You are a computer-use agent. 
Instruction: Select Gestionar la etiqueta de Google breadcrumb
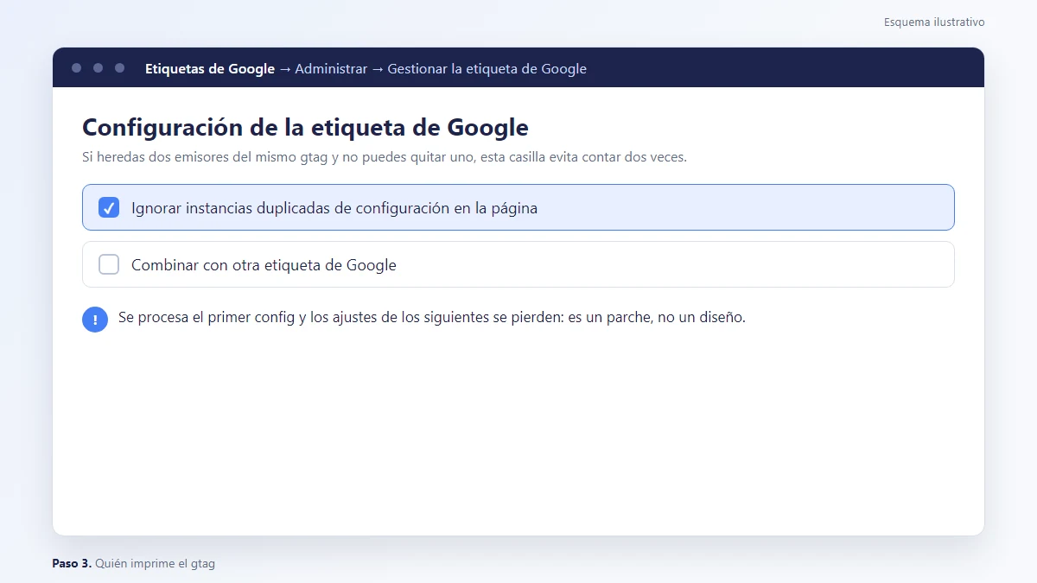(487, 68)
